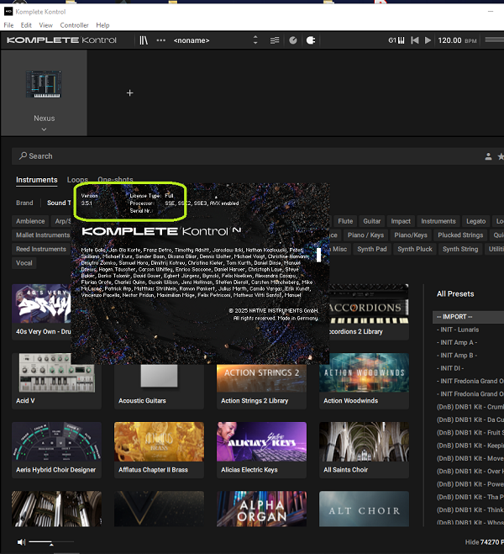Open the Help menu
This screenshot has width=504, height=554.
tap(102, 25)
